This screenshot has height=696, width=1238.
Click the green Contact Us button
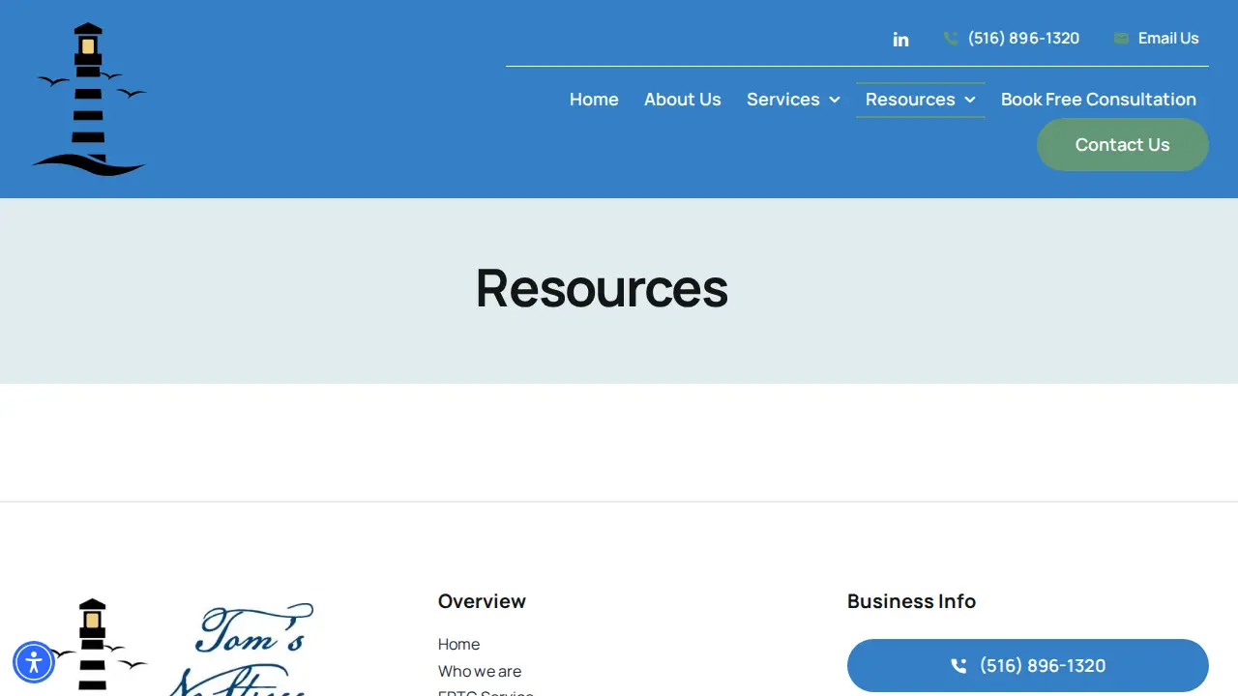click(x=1123, y=145)
